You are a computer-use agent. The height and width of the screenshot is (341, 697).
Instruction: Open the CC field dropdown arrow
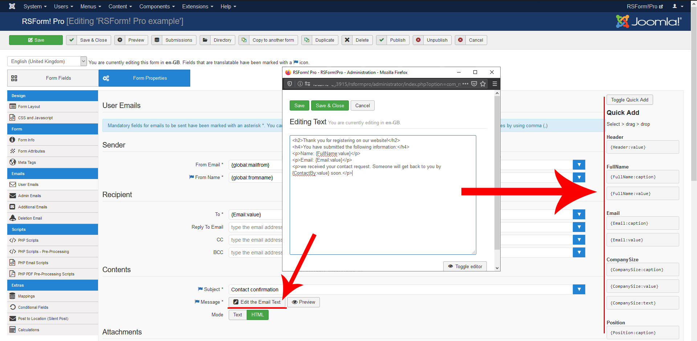[x=579, y=240]
